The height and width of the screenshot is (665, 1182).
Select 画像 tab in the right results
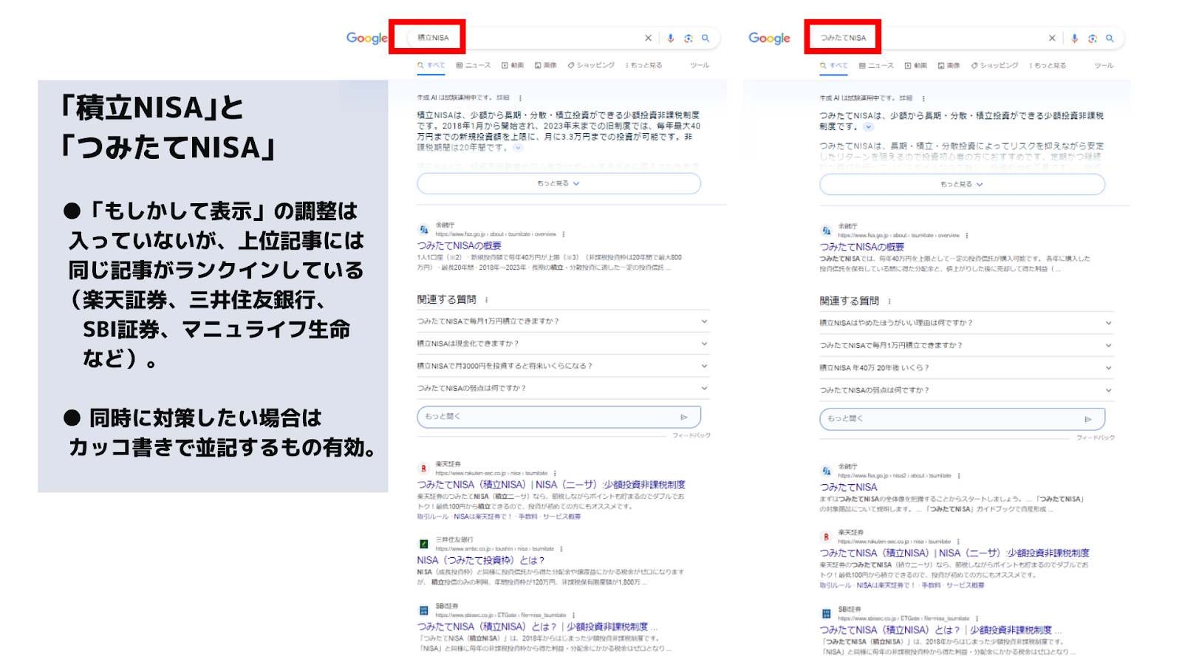tap(949, 66)
